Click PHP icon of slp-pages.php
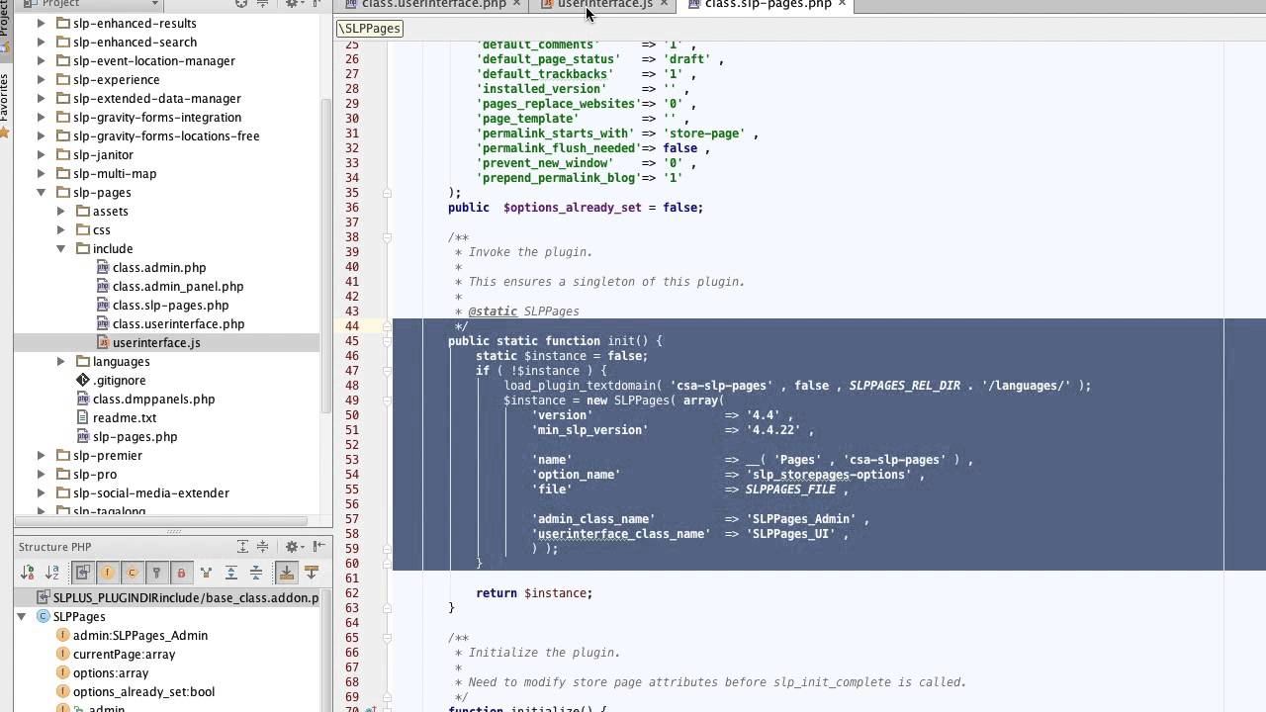The image size is (1266, 712). (84, 436)
